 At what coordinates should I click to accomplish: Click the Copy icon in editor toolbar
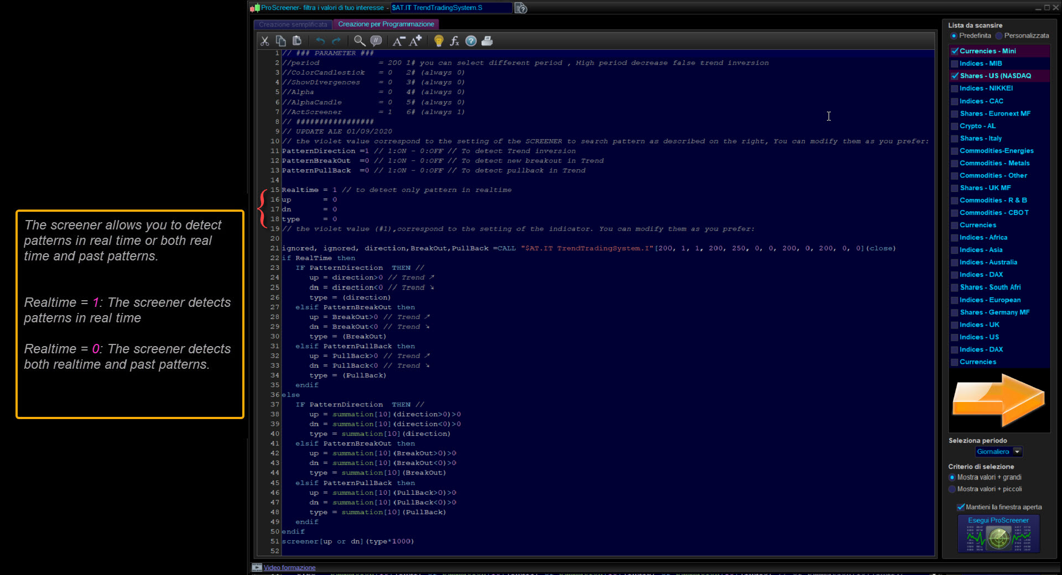click(280, 41)
